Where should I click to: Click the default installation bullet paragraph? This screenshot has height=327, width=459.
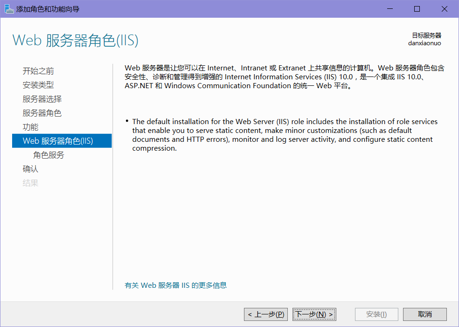[x=285, y=135]
